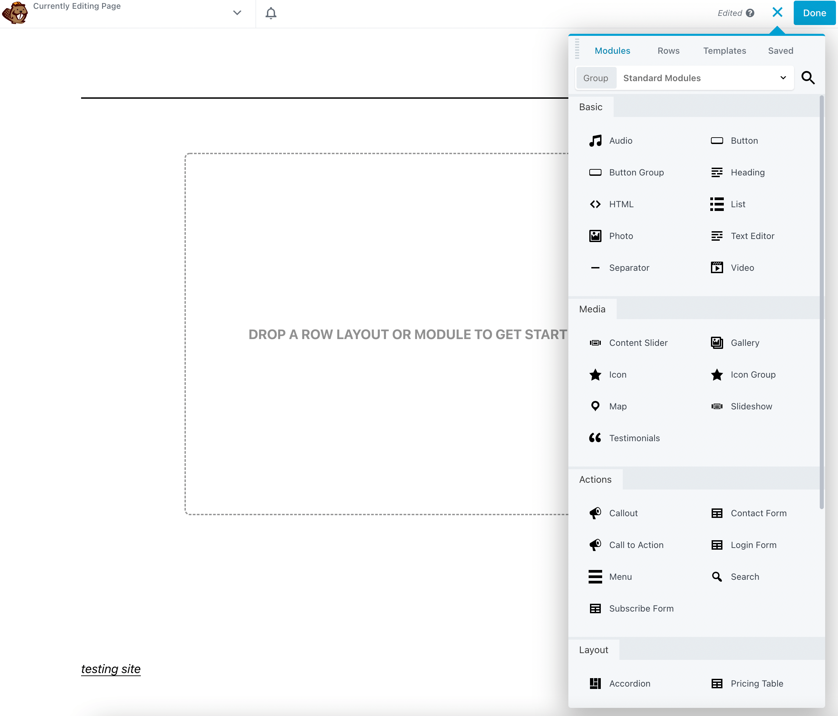
Task: Click the Callout megaphone icon
Action: point(595,513)
